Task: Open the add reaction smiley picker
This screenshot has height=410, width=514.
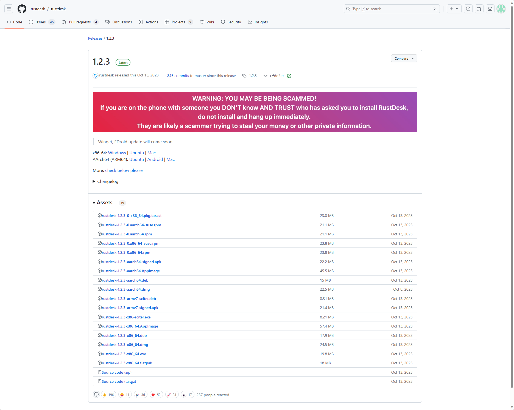Action: click(96, 395)
